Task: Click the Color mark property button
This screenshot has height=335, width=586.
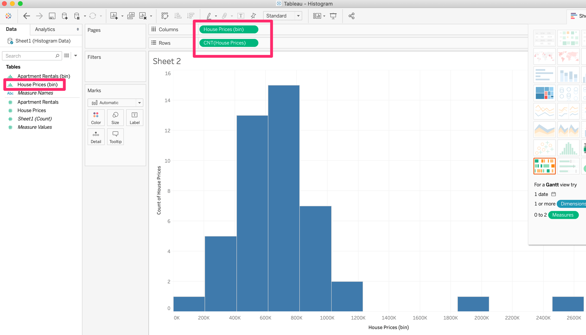Action: click(x=96, y=118)
